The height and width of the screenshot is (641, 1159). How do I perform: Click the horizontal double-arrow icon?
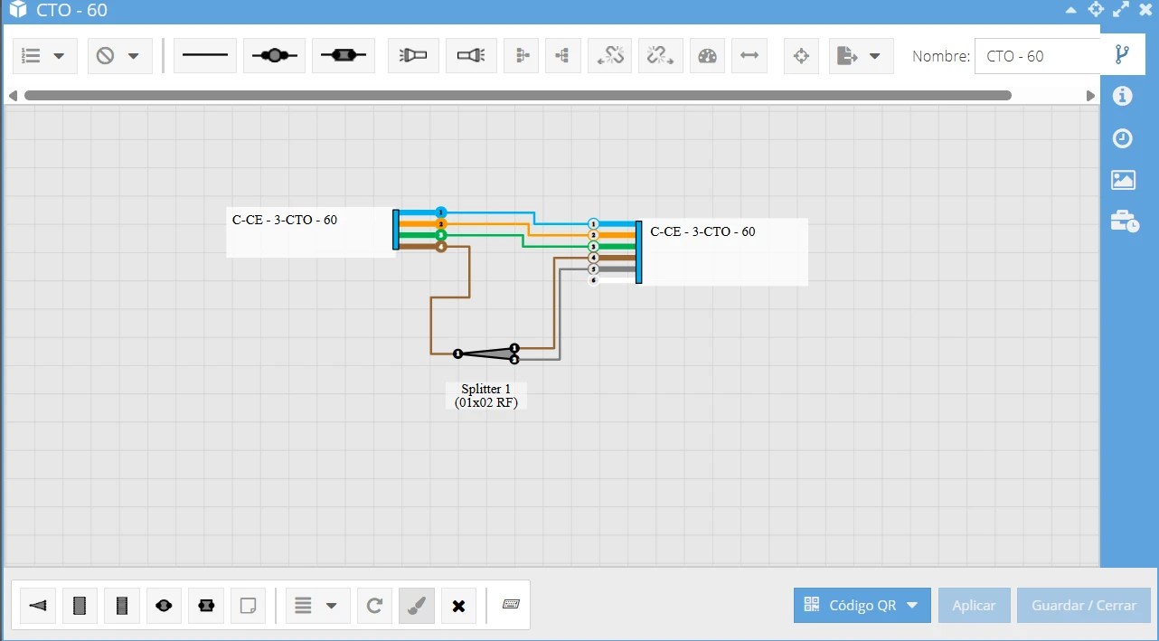click(x=749, y=56)
